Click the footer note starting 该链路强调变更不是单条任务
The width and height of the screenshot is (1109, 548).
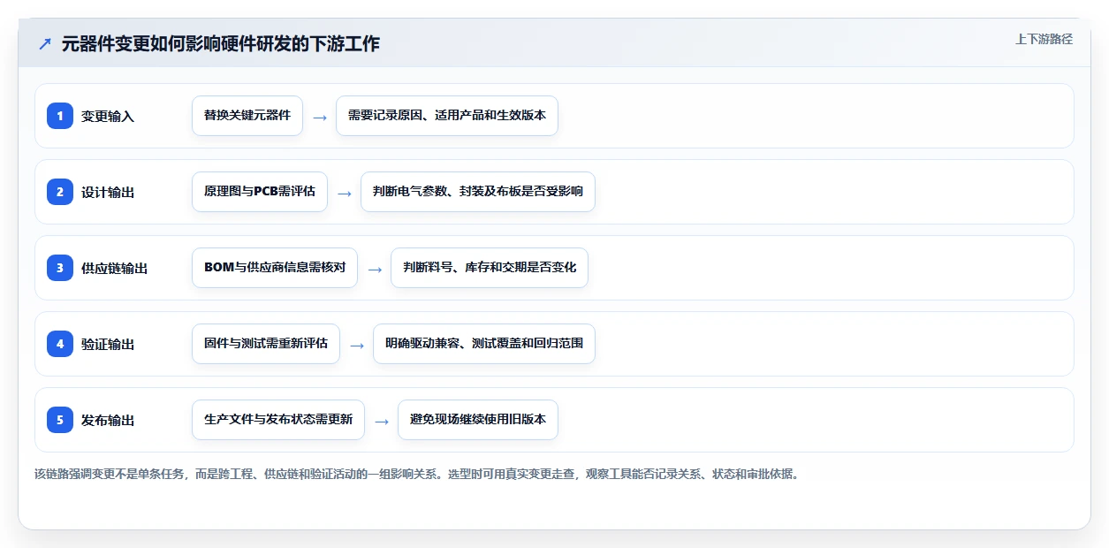click(x=416, y=474)
